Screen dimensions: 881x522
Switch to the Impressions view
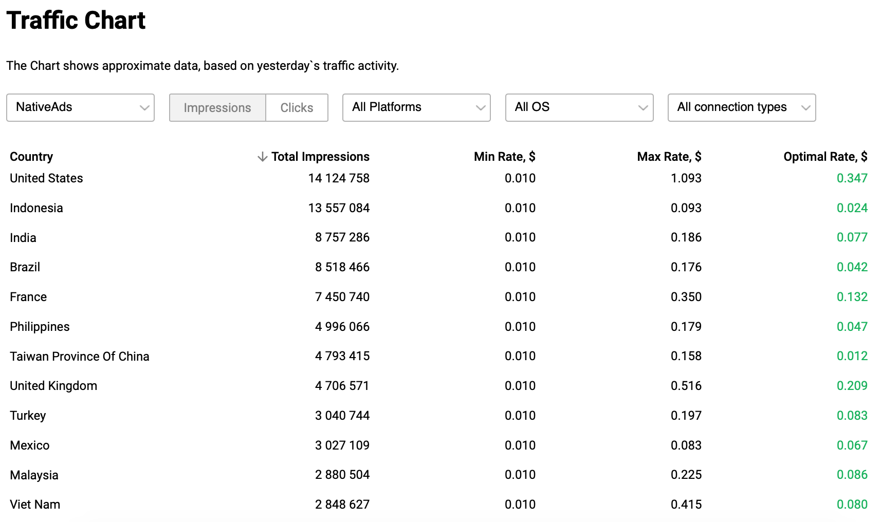[x=217, y=108]
